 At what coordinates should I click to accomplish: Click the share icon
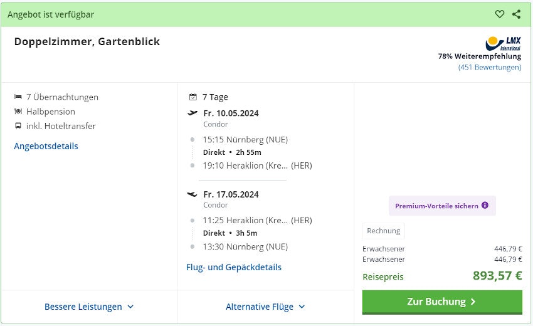(x=516, y=14)
